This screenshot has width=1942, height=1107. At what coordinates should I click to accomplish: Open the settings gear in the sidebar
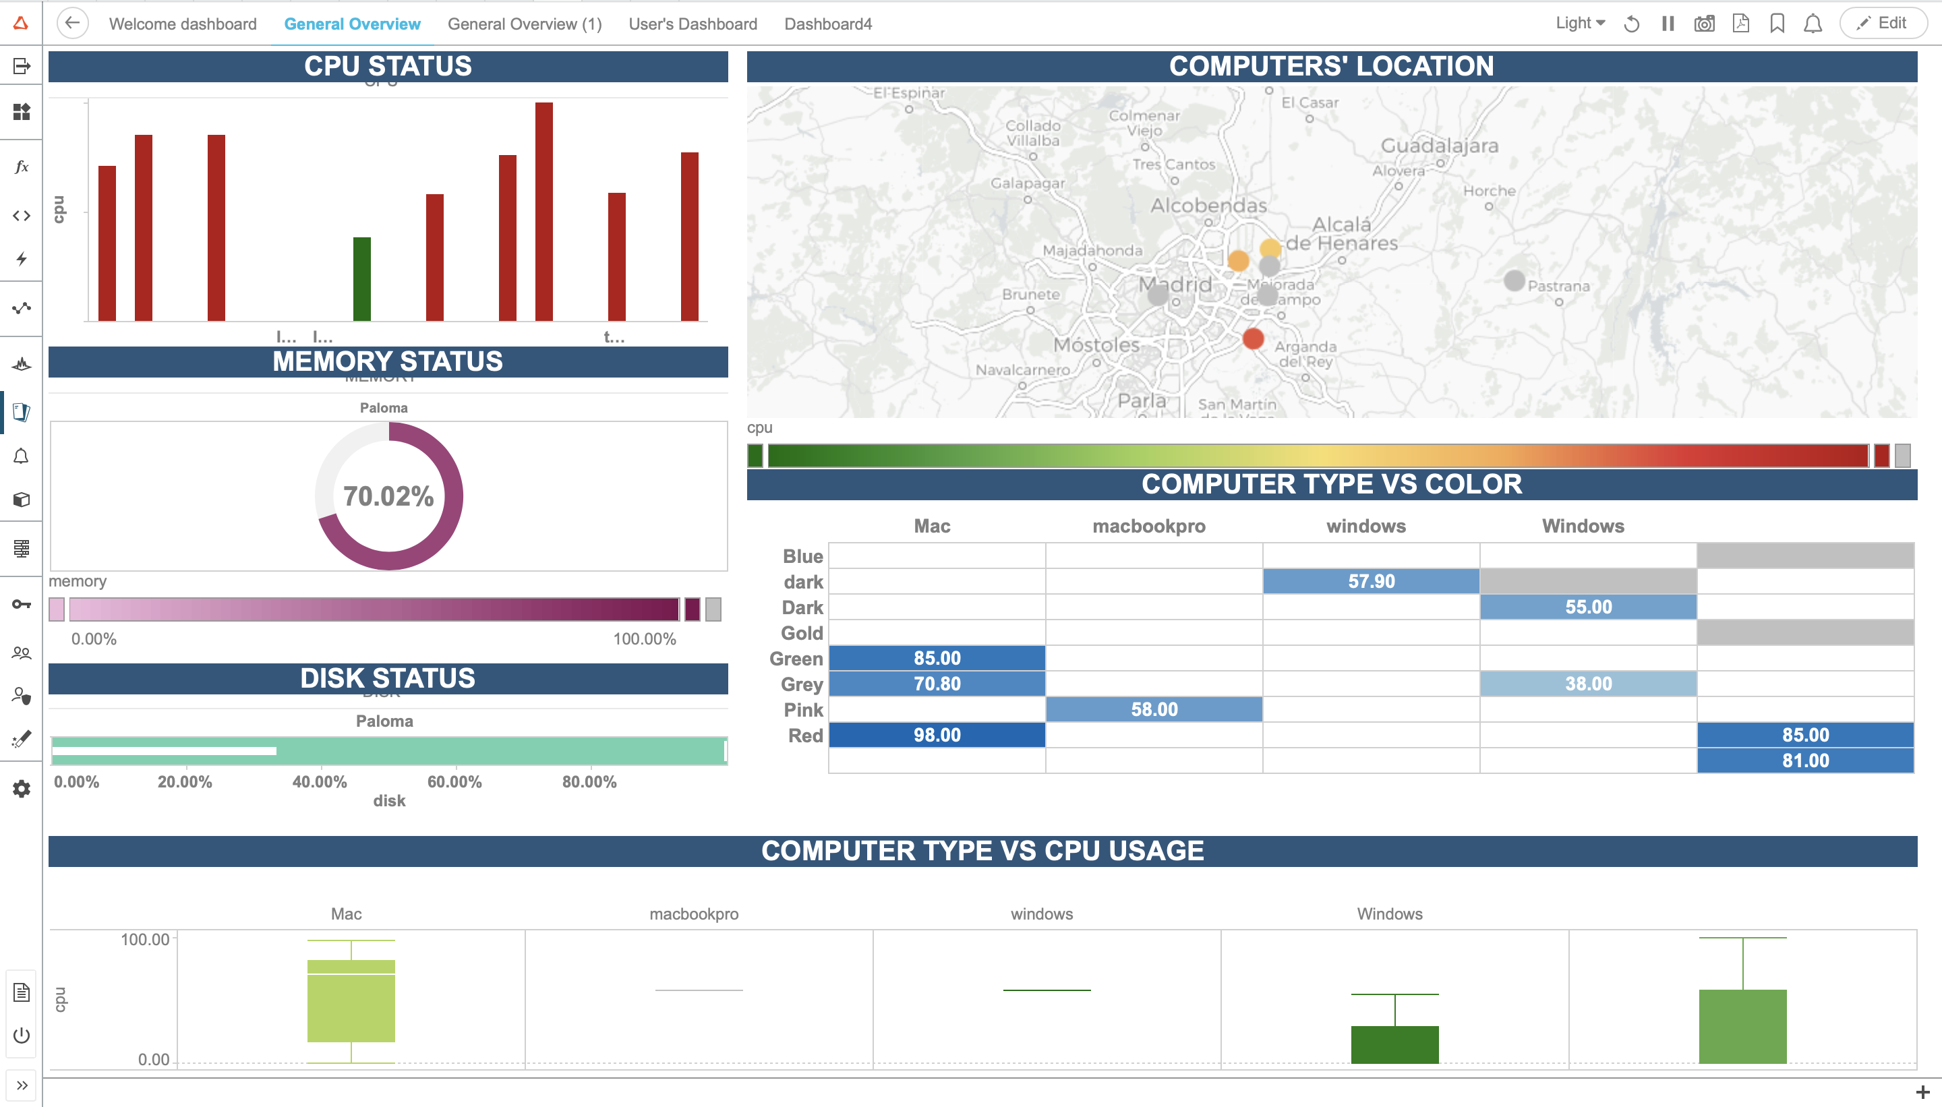pos(20,788)
